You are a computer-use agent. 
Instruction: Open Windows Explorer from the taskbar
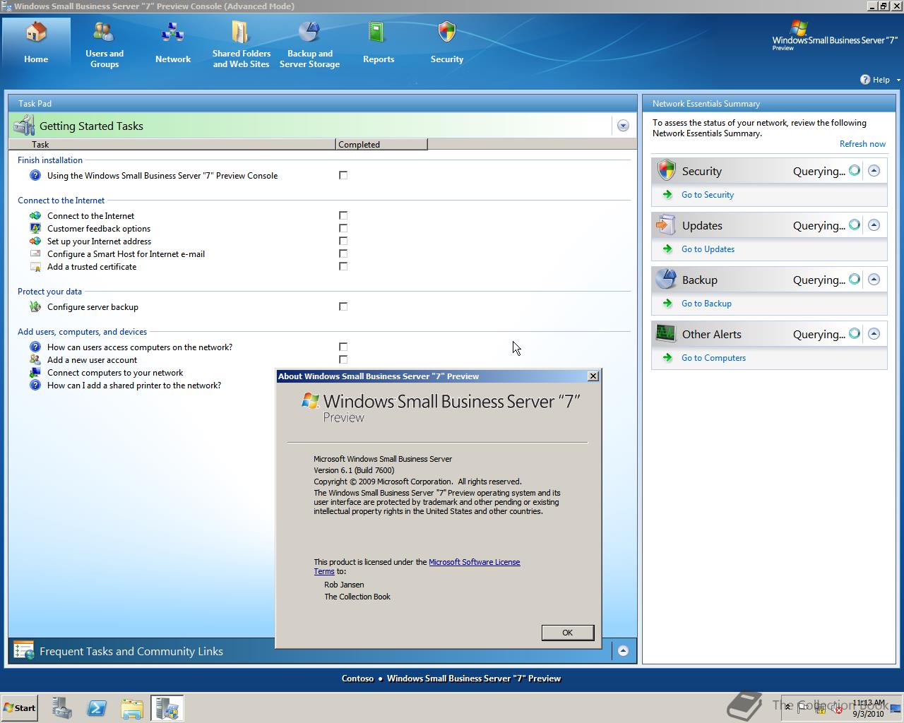132,708
